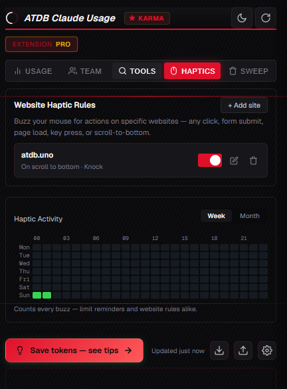
Task: Click the atdb.uno site name
Action: [x=37, y=155]
